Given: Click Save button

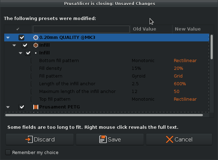Looking at the screenshot, I should click(x=110, y=139).
